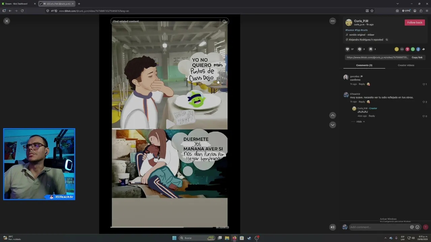This screenshot has height=242, width=431.
Task: Search related content with the magnifier icon
Action: 225,22
